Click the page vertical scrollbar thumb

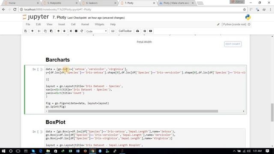(x=272, y=113)
